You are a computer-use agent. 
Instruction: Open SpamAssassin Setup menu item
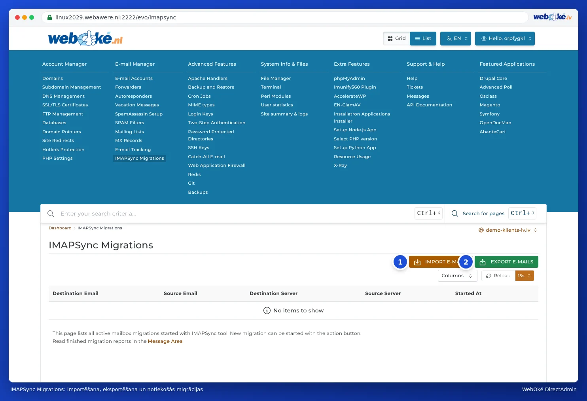[139, 114]
